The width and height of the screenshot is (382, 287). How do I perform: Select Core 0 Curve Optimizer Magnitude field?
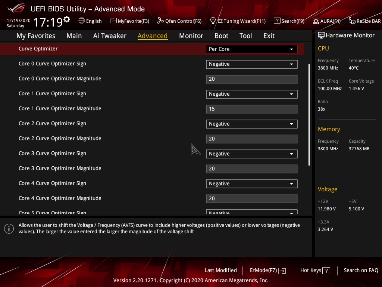tap(251, 79)
